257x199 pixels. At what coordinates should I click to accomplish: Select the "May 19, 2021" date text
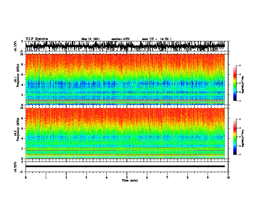click(x=91, y=39)
